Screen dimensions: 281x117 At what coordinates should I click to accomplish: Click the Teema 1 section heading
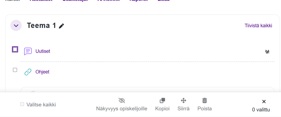pos(41,26)
